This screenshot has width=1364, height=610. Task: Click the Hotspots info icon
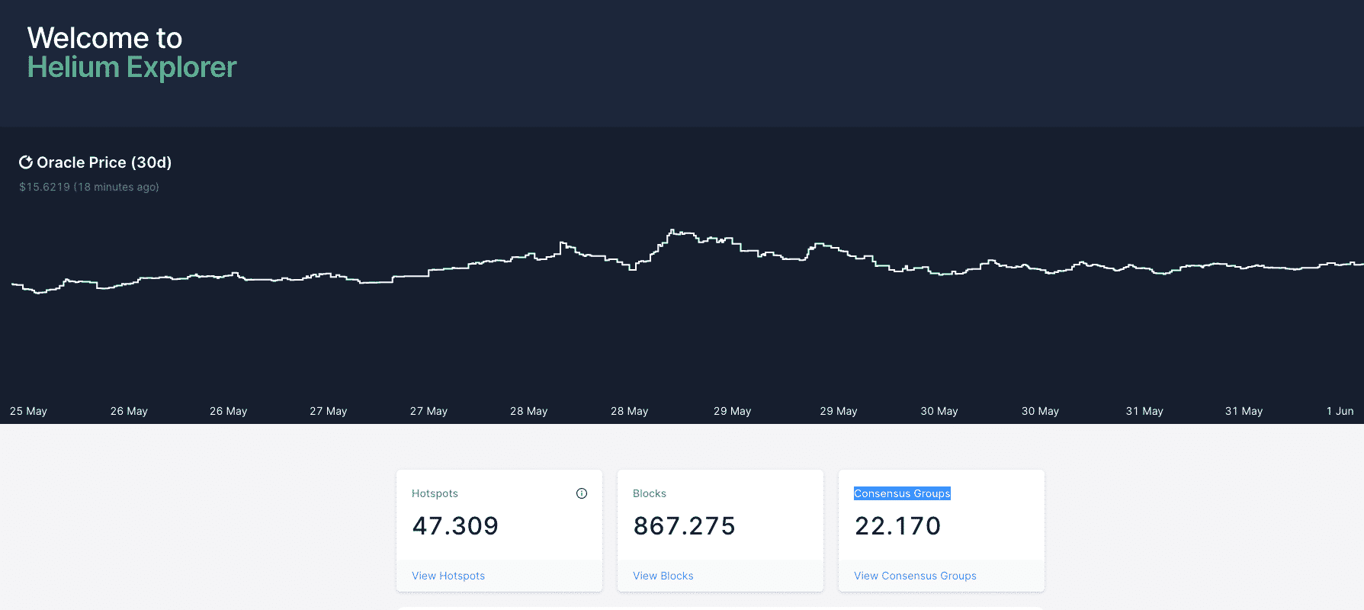(582, 493)
